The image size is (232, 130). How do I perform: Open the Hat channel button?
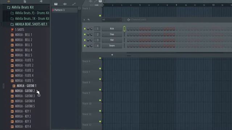112,40
